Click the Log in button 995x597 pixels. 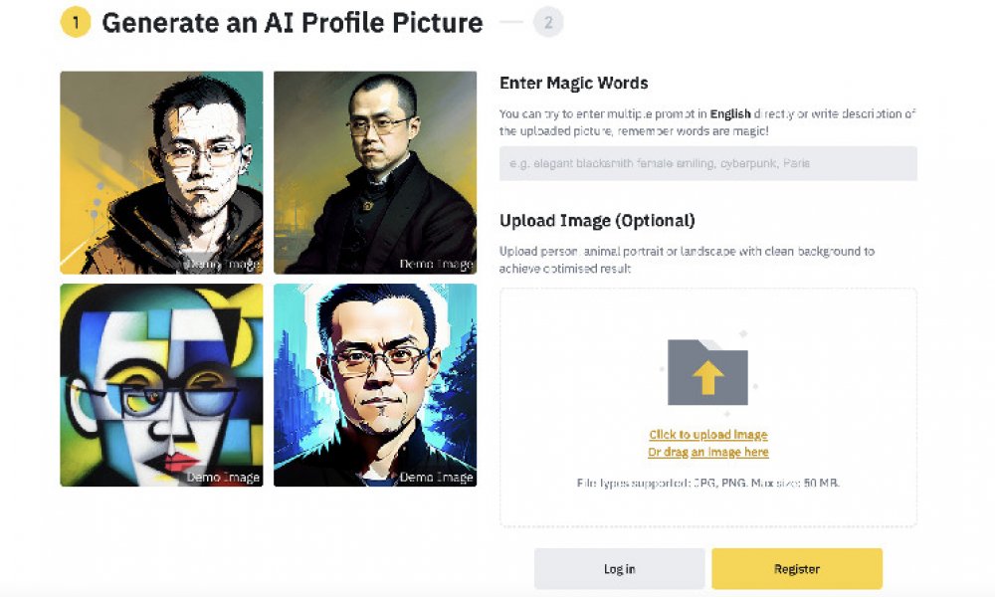pos(619,569)
